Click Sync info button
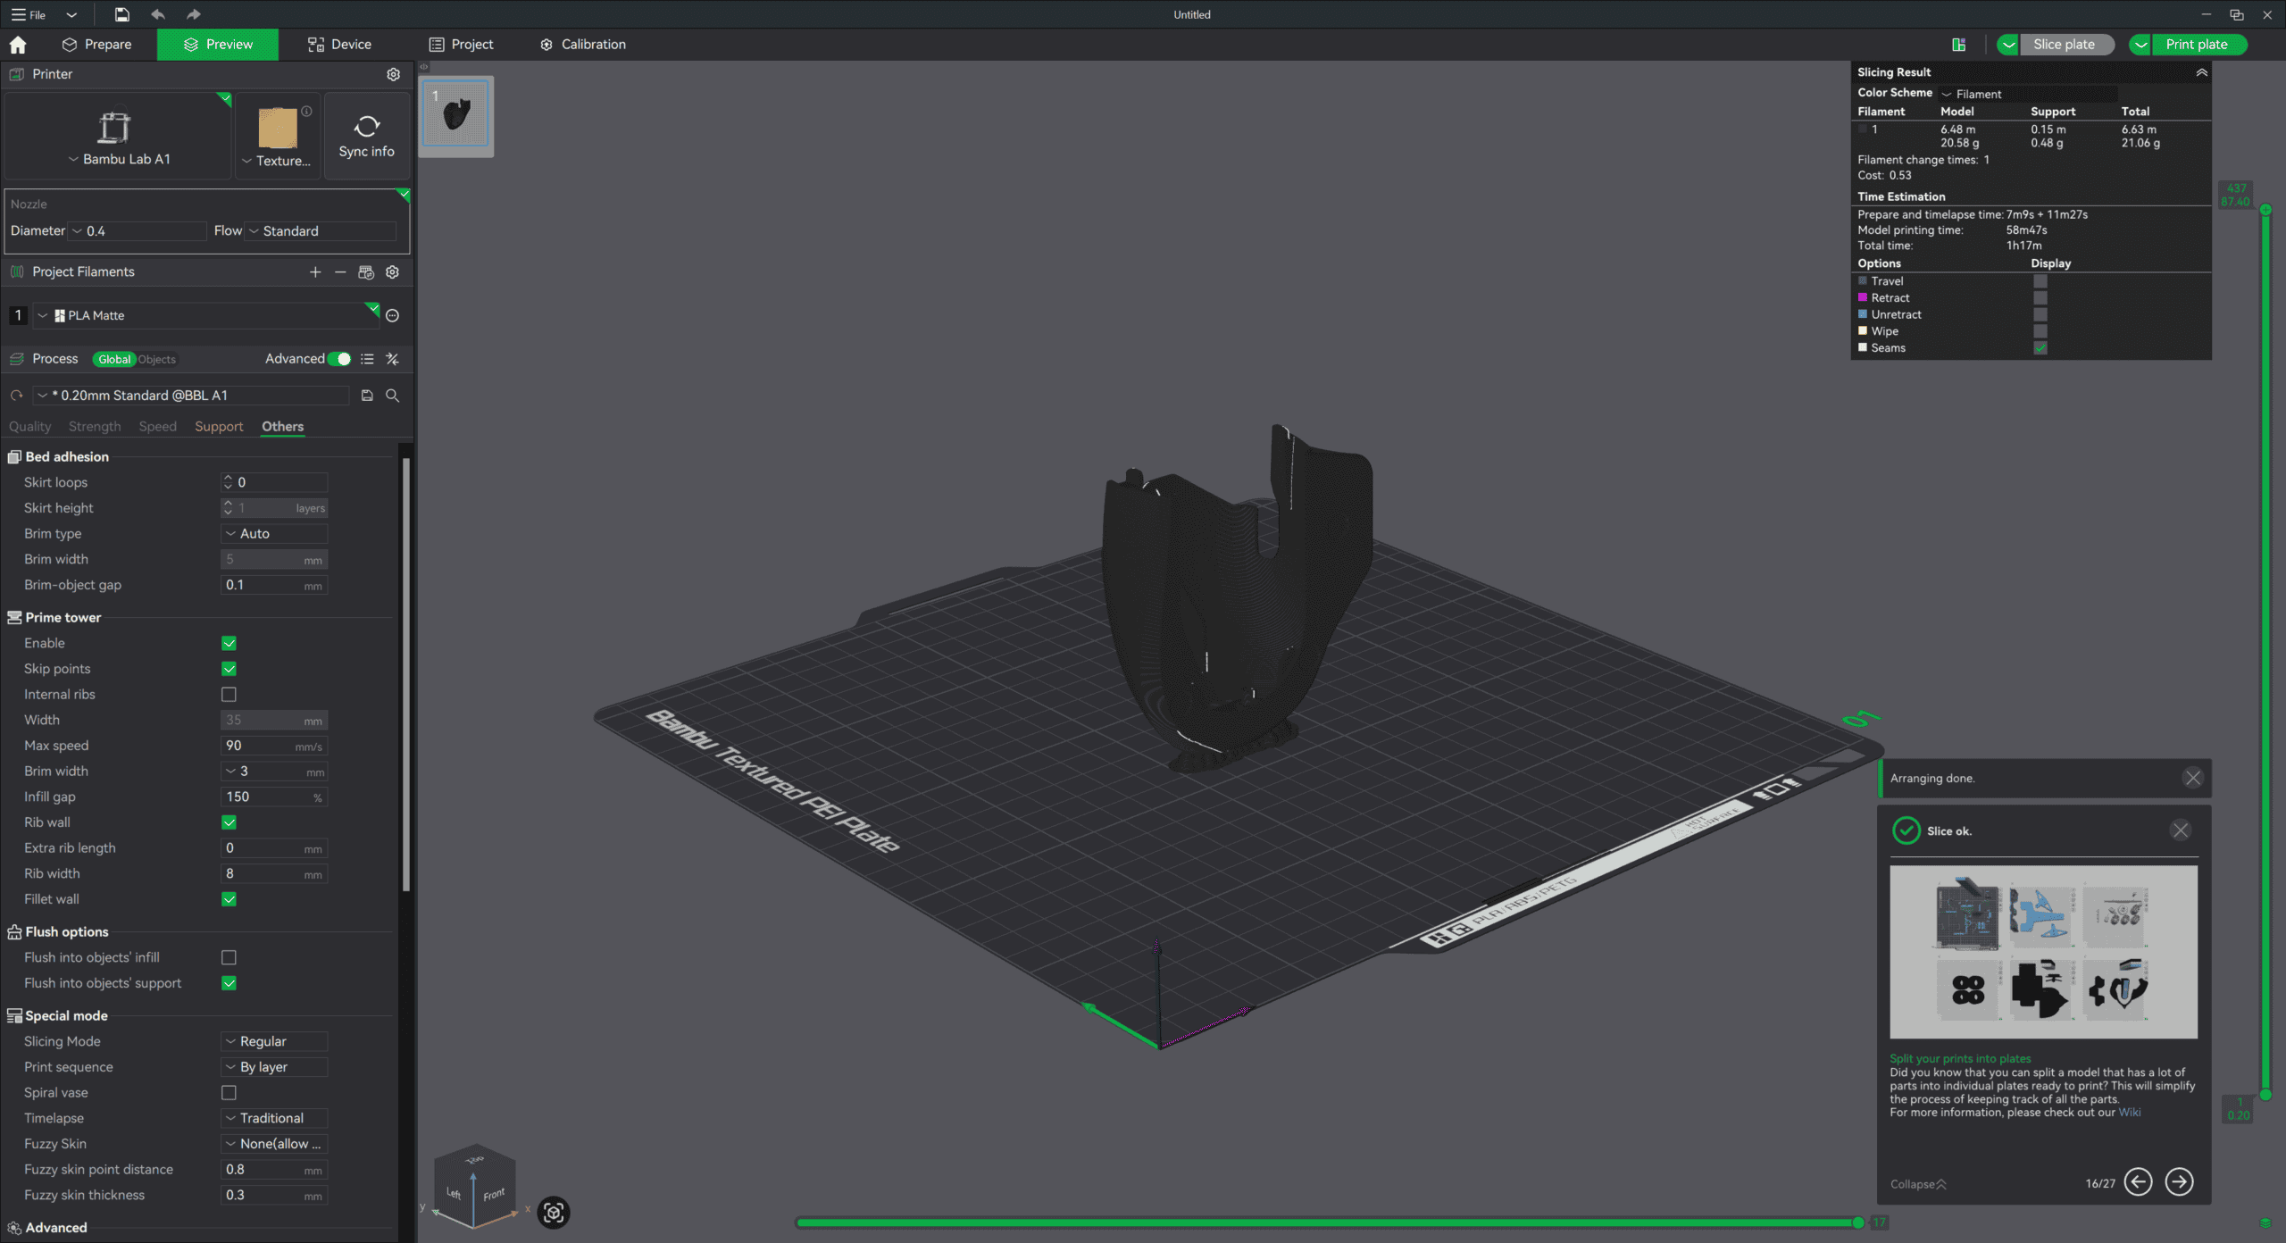 coord(366,137)
